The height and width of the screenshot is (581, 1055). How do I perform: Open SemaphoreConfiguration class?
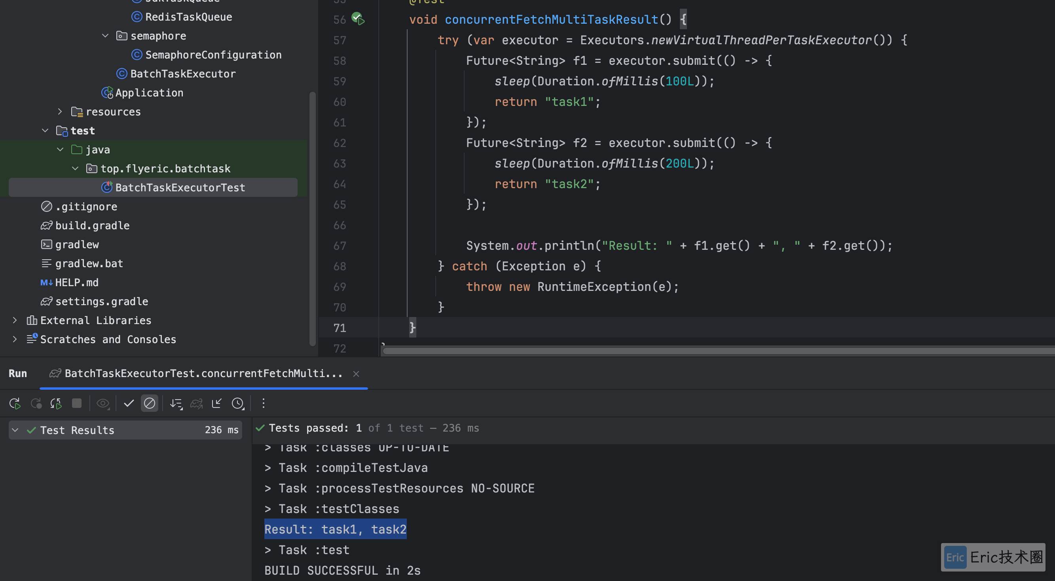(213, 55)
